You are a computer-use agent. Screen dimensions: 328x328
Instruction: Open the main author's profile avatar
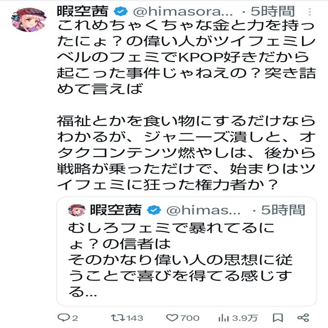tap(28, 20)
